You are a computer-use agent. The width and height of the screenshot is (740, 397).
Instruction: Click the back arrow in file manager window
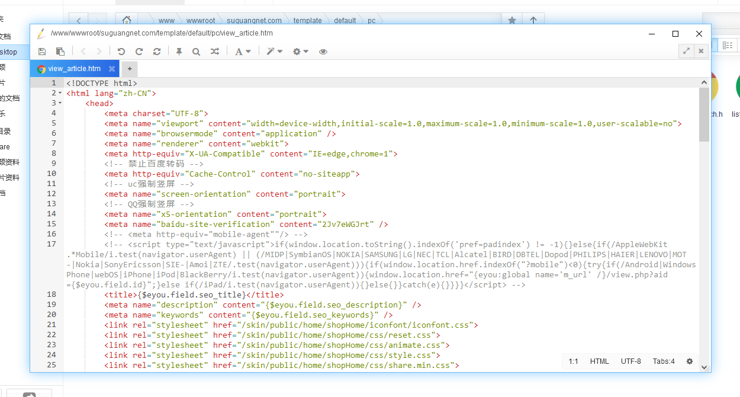tap(79, 21)
